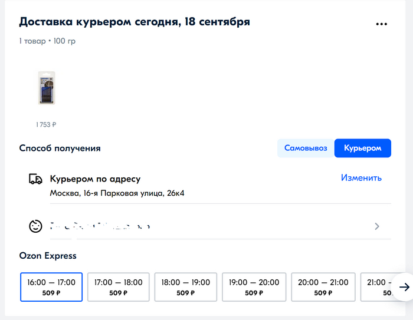The image size is (413, 320).
Task: Pick the 19:00 — 20:00 delivery slot
Action: point(253,287)
